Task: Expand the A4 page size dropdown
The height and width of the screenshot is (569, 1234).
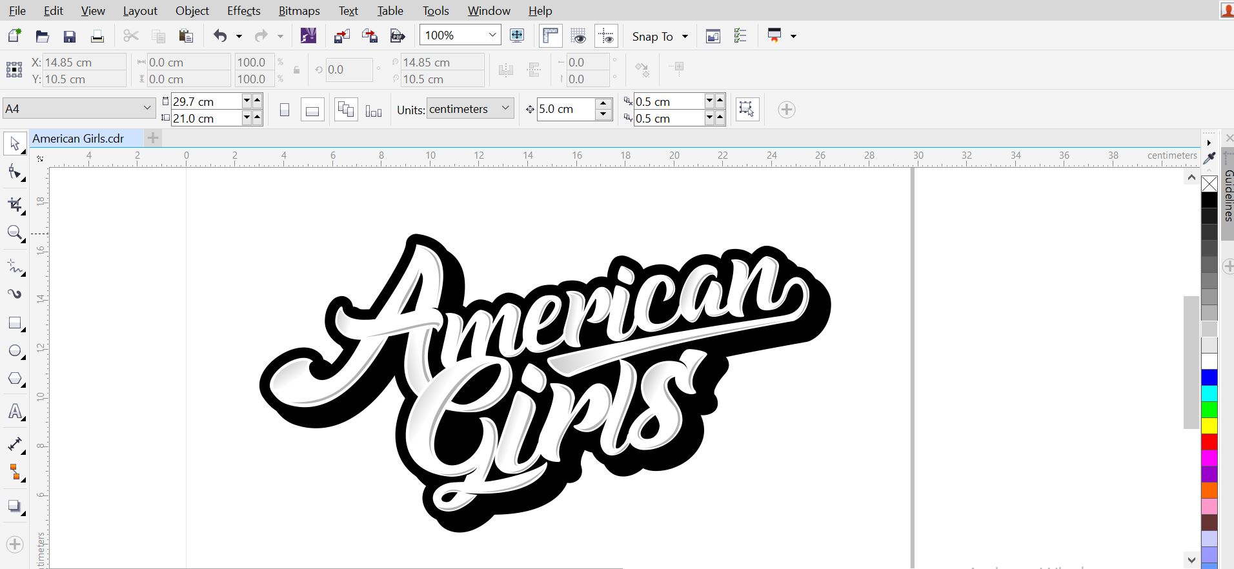Action: pyautogui.click(x=147, y=108)
